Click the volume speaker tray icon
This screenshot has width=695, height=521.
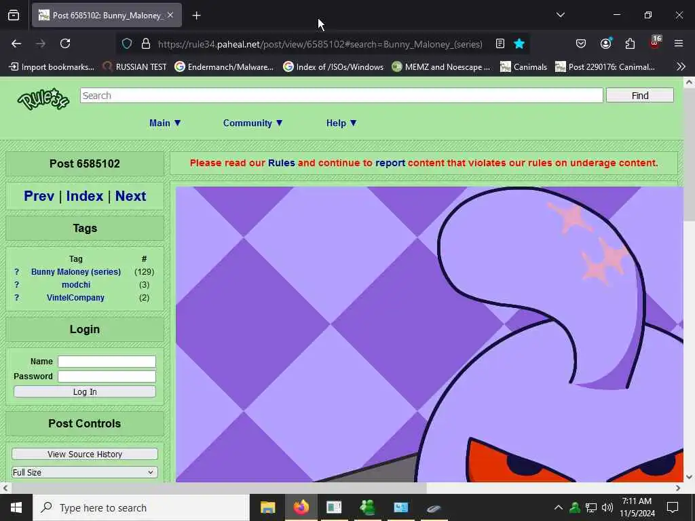[607, 507]
